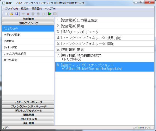Click the New document toolbar icon

click(x=6, y=14)
